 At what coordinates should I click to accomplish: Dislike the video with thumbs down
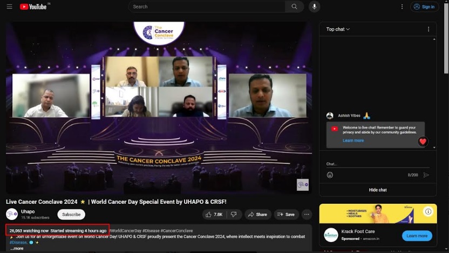click(234, 215)
